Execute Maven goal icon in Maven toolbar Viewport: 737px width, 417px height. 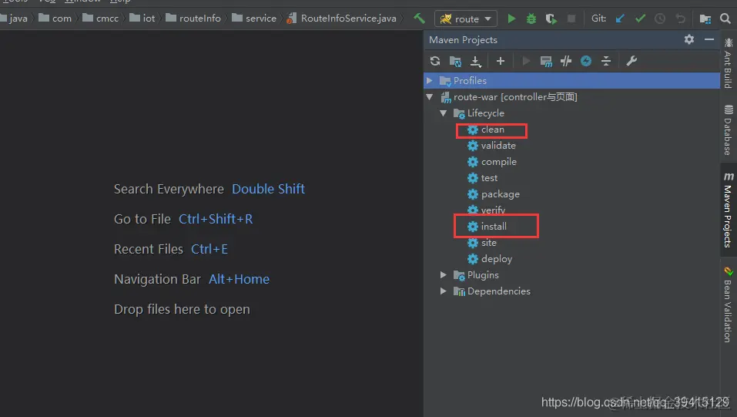546,61
